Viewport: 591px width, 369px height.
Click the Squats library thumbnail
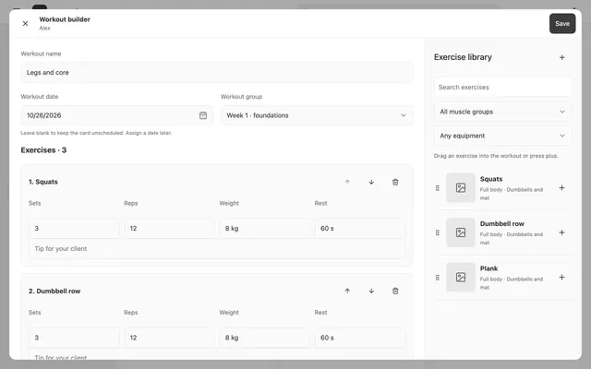click(x=460, y=187)
